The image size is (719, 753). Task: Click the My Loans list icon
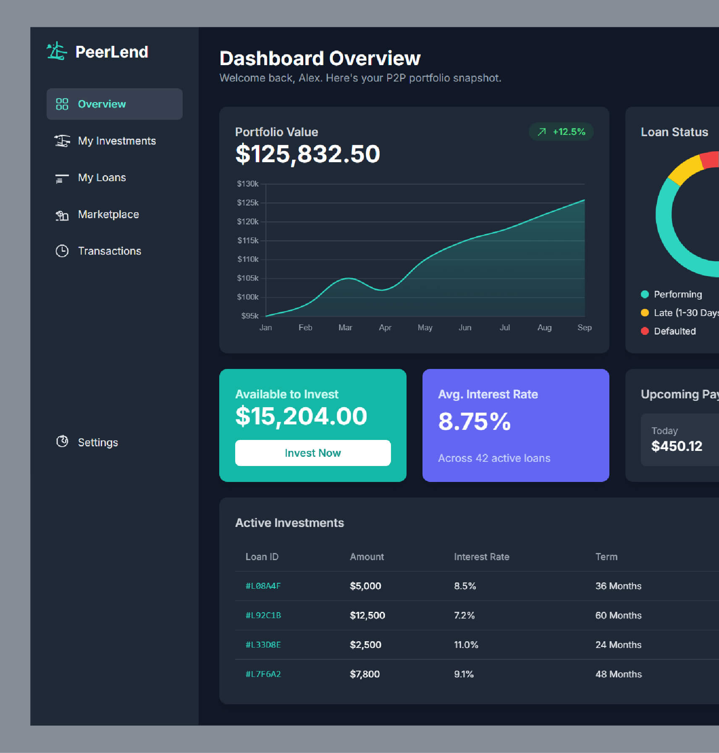(62, 178)
